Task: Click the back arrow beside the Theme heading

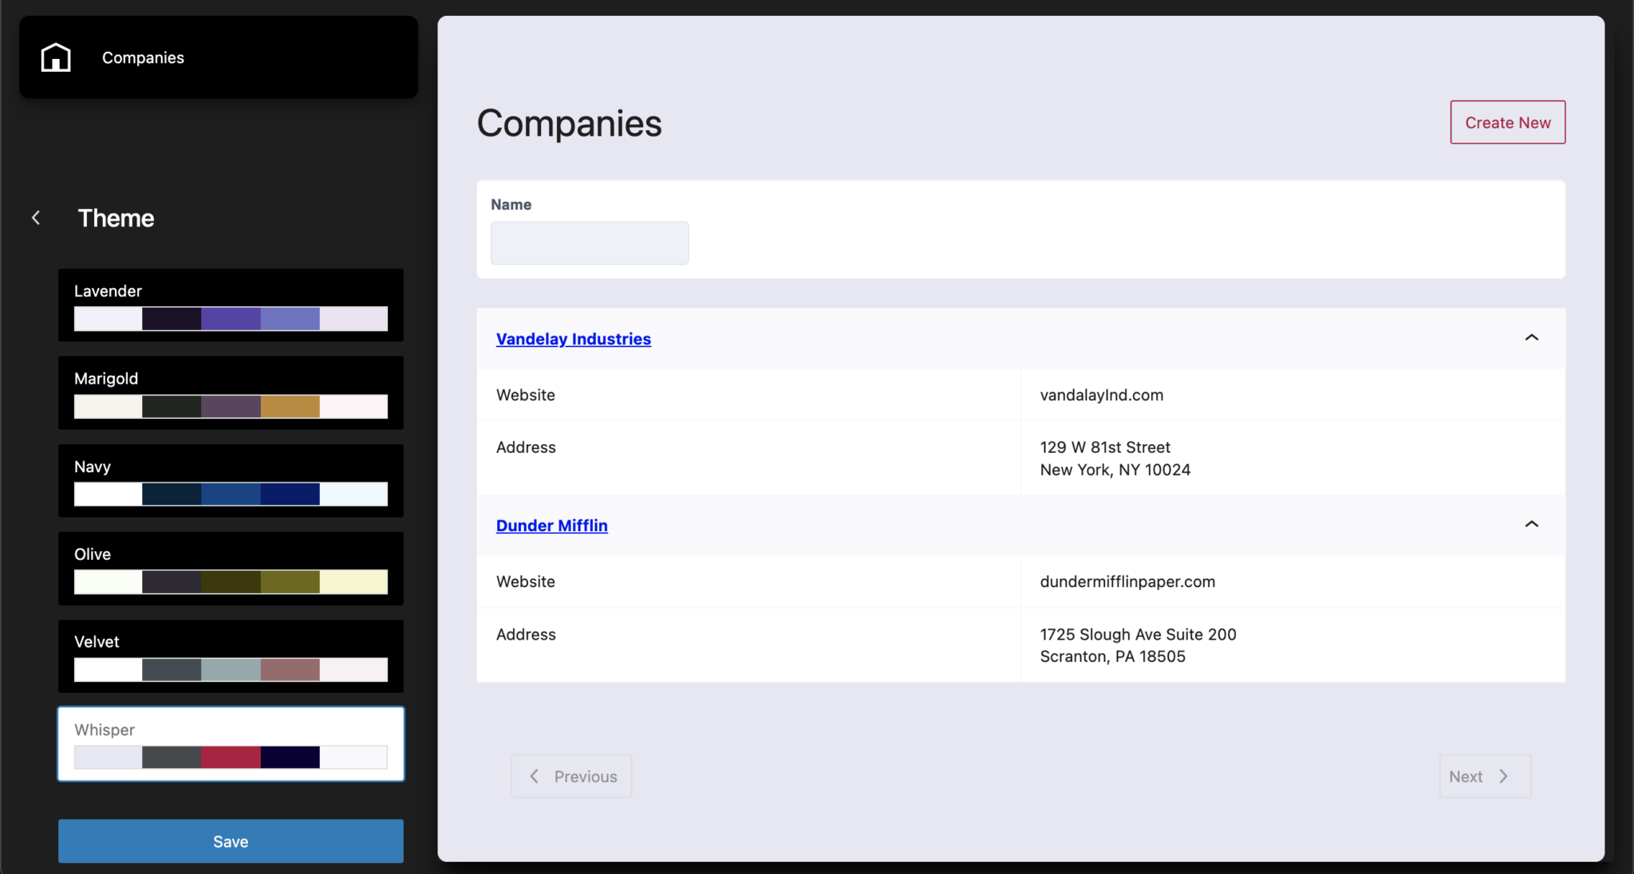Action: coord(36,217)
